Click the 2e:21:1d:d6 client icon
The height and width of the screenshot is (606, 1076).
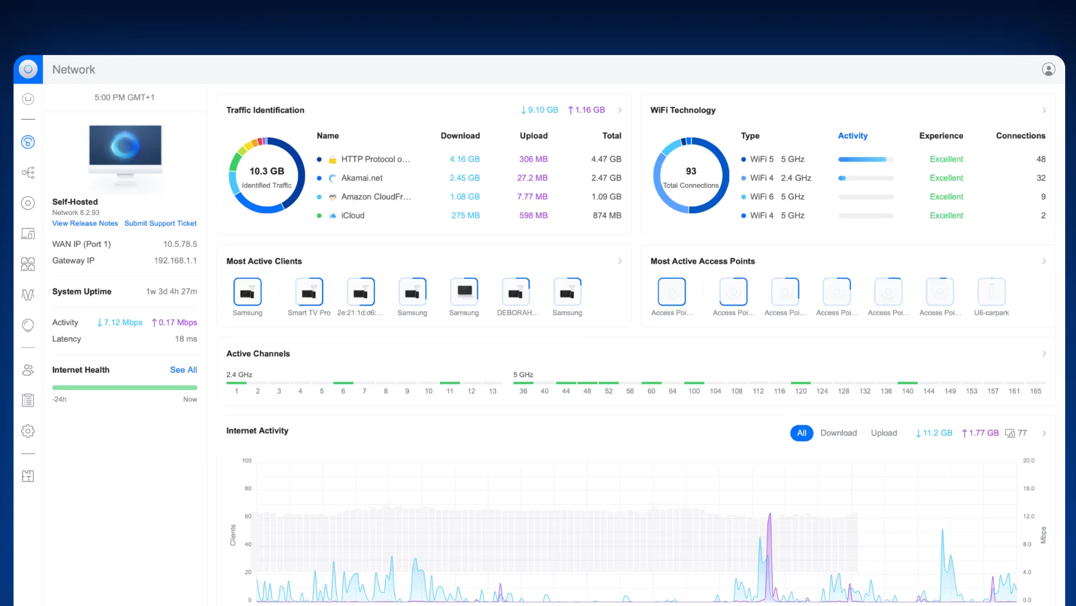(x=360, y=292)
